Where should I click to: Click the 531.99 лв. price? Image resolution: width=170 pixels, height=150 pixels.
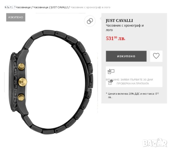pyautogui.click(x=115, y=38)
